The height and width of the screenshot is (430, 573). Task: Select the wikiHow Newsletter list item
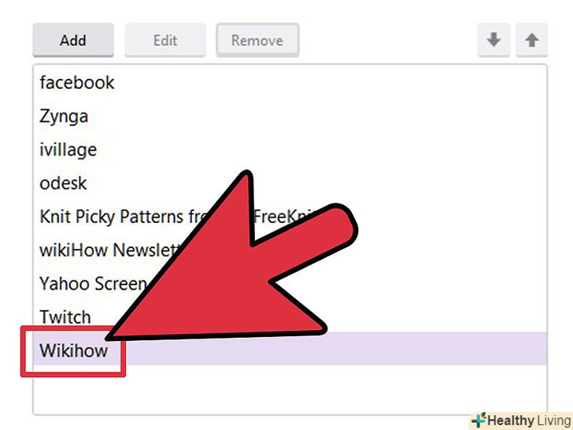[109, 250]
